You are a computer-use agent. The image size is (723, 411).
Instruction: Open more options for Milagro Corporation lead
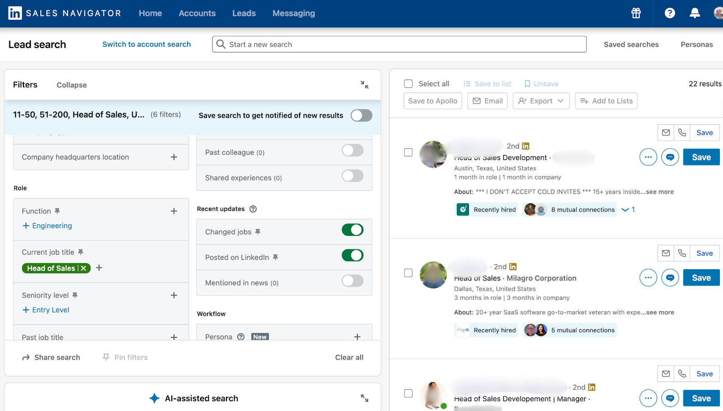[x=648, y=278]
